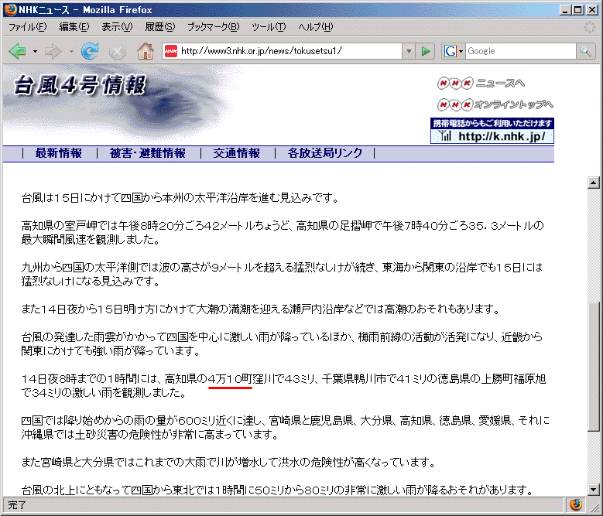Viewport: 603px width, 516px height.
Task: Open the 各放送局リンク navigation link
Action: (325, 153)
